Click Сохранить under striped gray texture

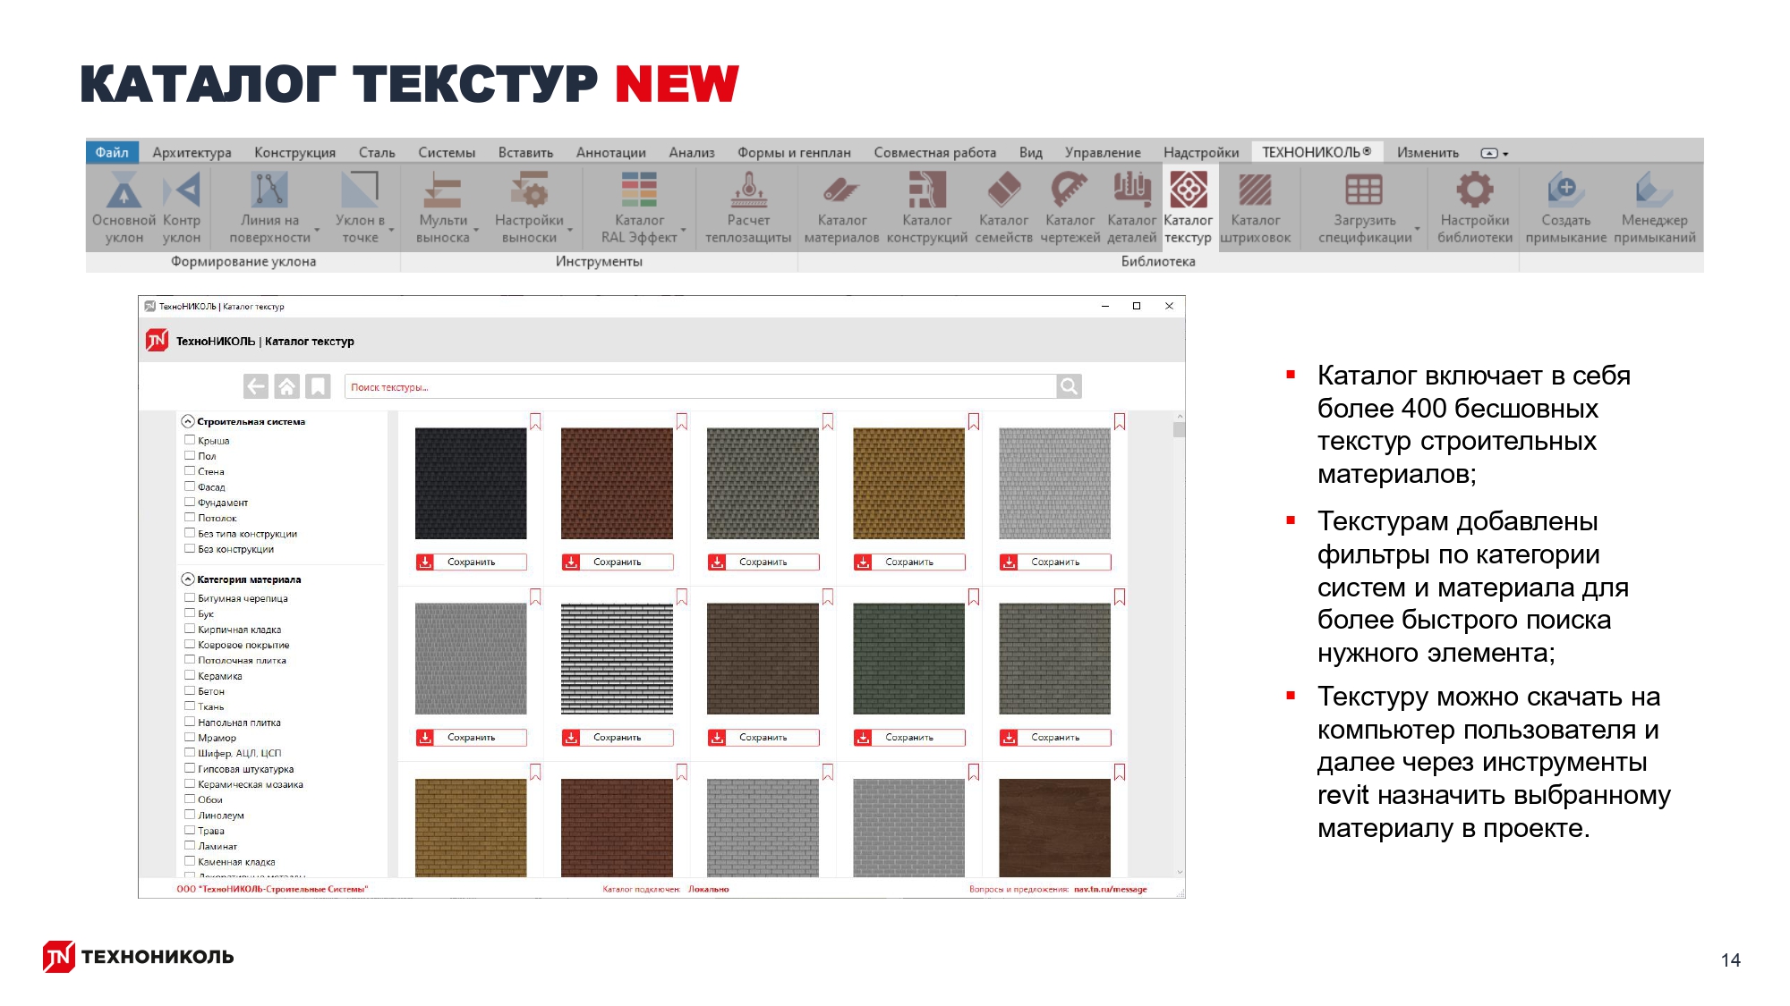pos(617,737)
